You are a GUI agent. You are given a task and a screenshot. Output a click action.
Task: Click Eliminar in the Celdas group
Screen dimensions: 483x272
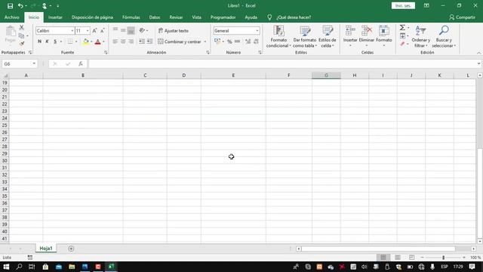[367, 36]
